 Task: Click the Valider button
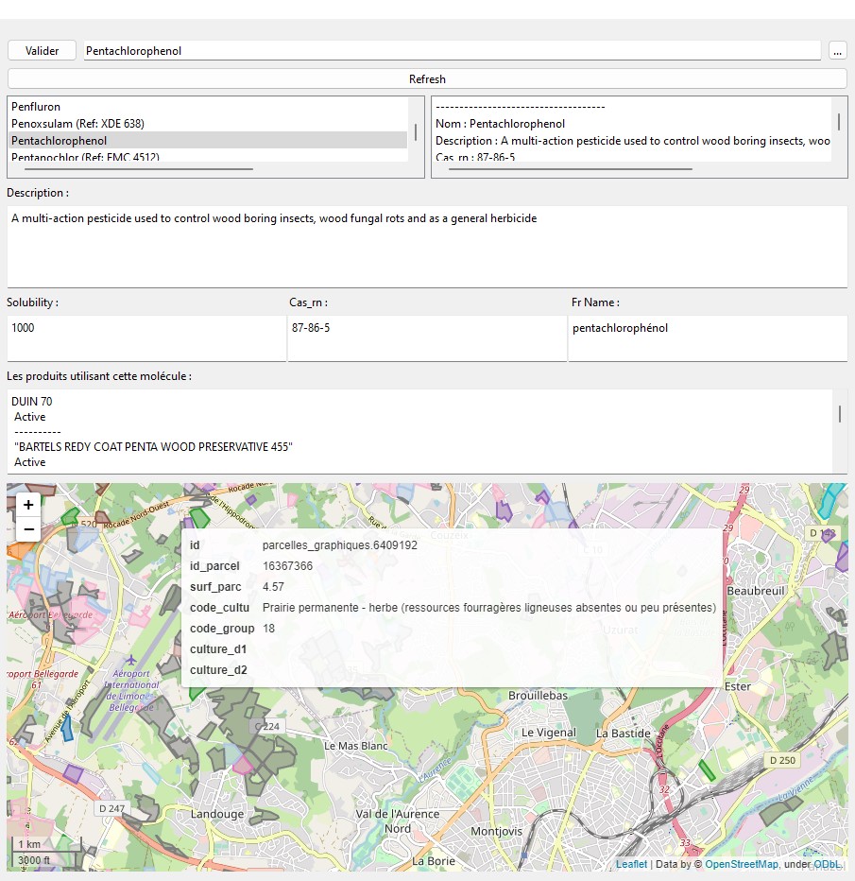click(42, 50)
